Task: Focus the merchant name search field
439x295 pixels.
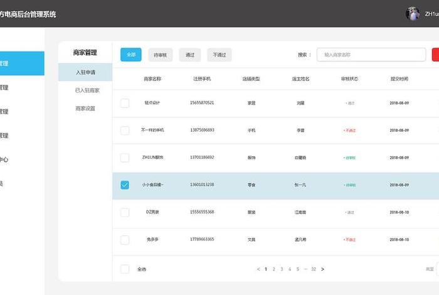Action: pyautogui.click(x=371, y=55)
